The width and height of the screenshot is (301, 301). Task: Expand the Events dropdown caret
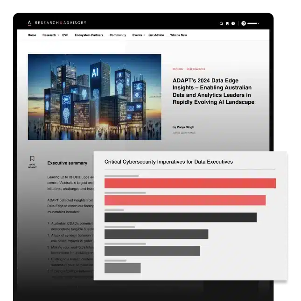pos(144,35)
